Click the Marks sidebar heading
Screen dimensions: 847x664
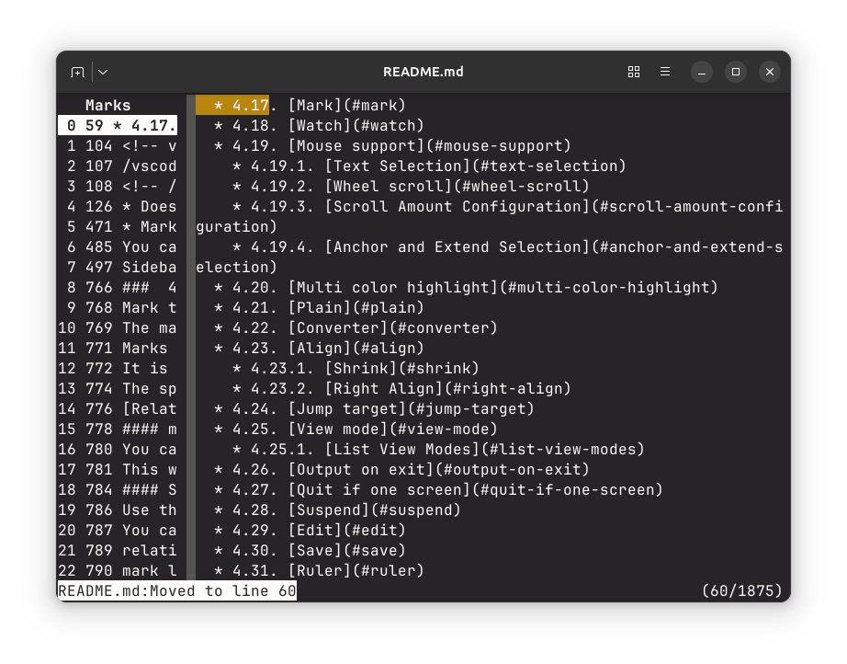(108, 105)
